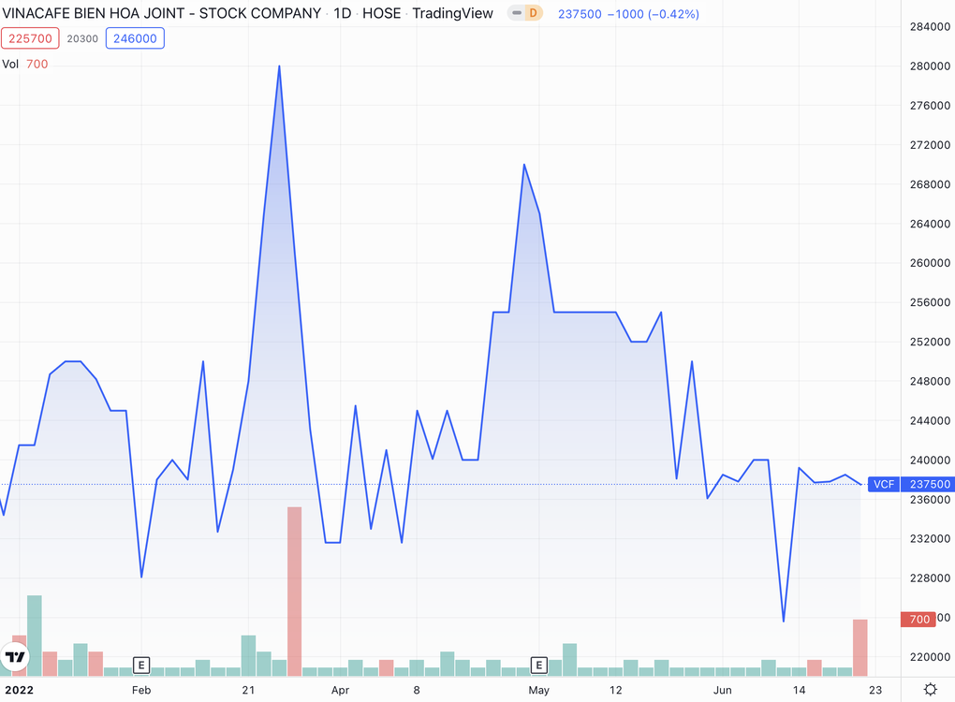Click the Feb label on time axis
The height and width of the screenshot is (702, 955).
pyautogui.click(x=141, y=690)
